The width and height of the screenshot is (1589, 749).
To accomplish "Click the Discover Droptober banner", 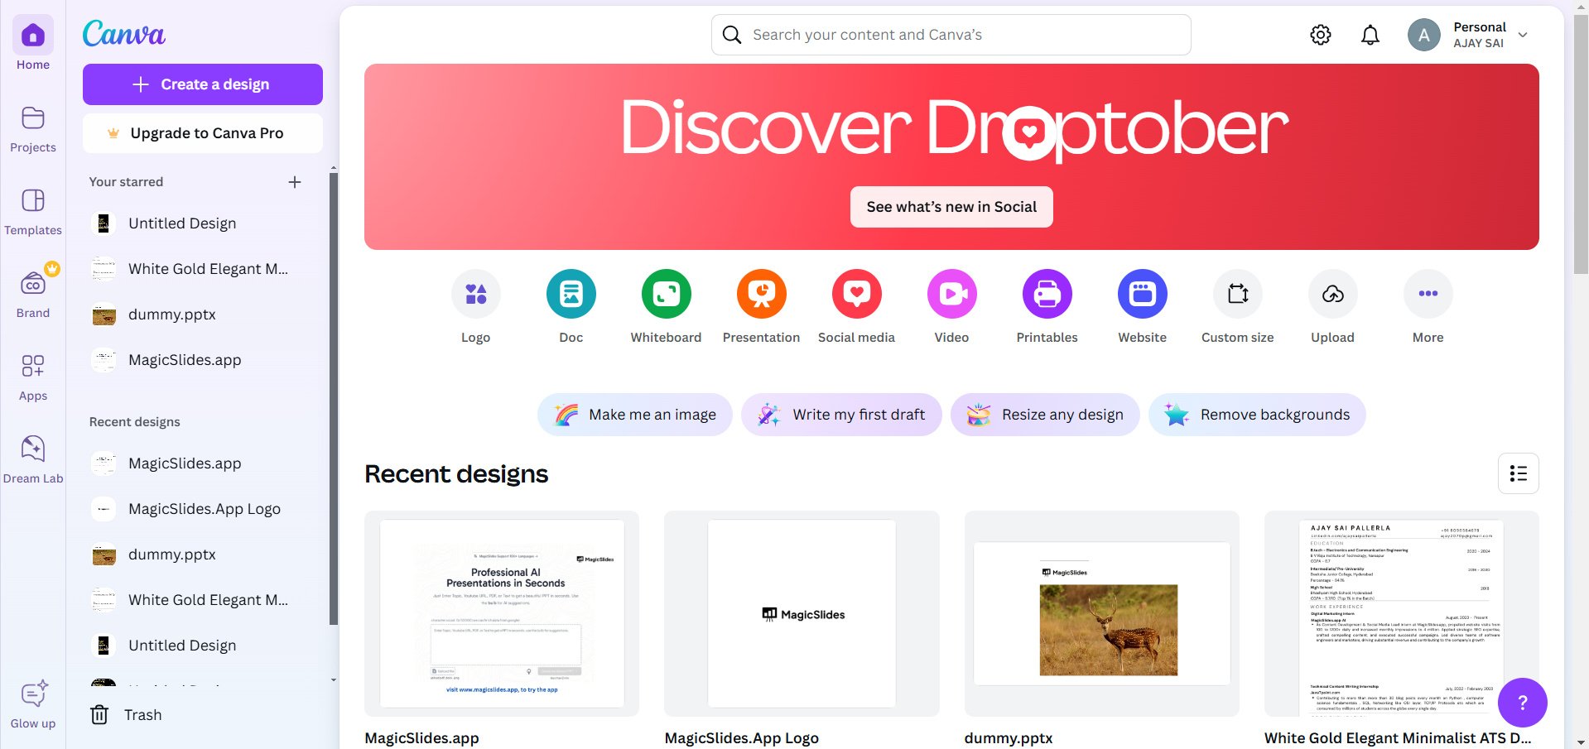I will pos(951,156).
